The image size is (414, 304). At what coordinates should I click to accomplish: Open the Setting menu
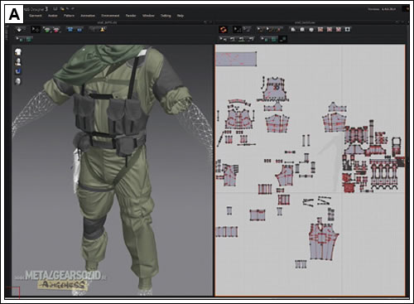pyautogui.click(x=166, y=16)
